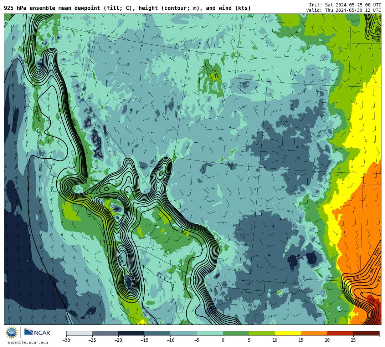Click the 10 to 15 yellow swatch
The width and height of the screenshot is (385, 347).
tap(288, 333)
